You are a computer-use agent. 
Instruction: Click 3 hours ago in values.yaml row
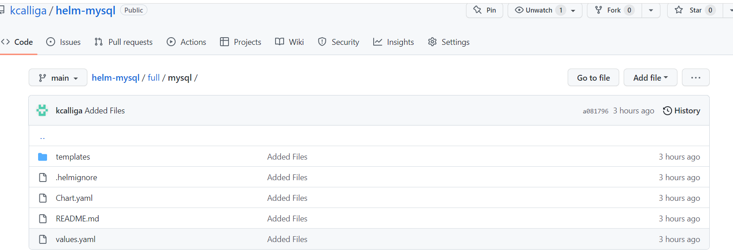tap(679, 239)
